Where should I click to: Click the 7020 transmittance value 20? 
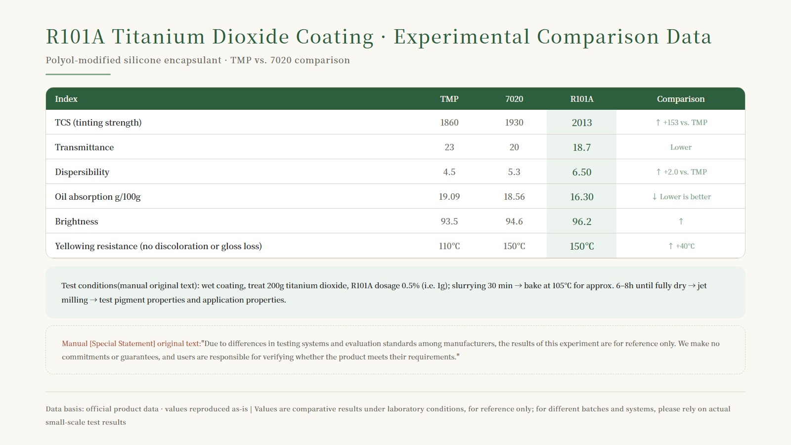514,147
